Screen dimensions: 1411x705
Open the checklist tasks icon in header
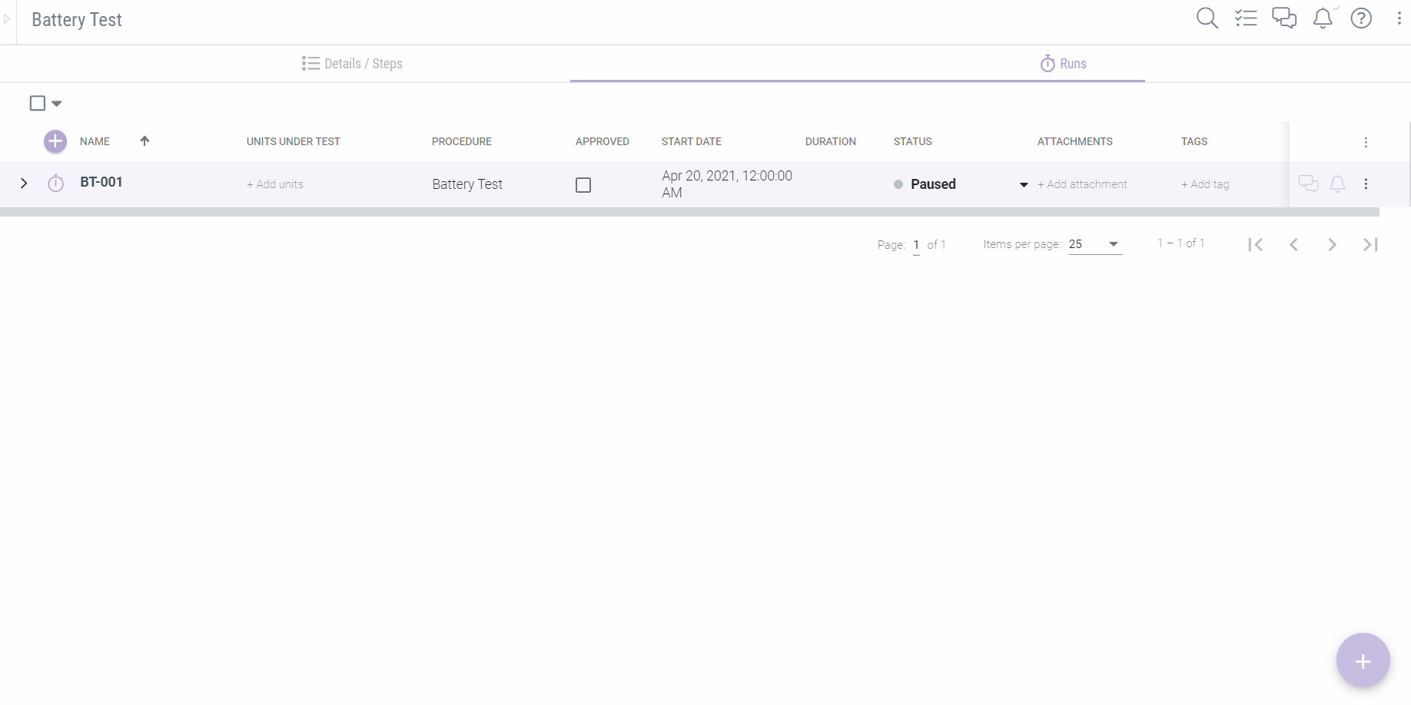click(x=1246, y=18)
